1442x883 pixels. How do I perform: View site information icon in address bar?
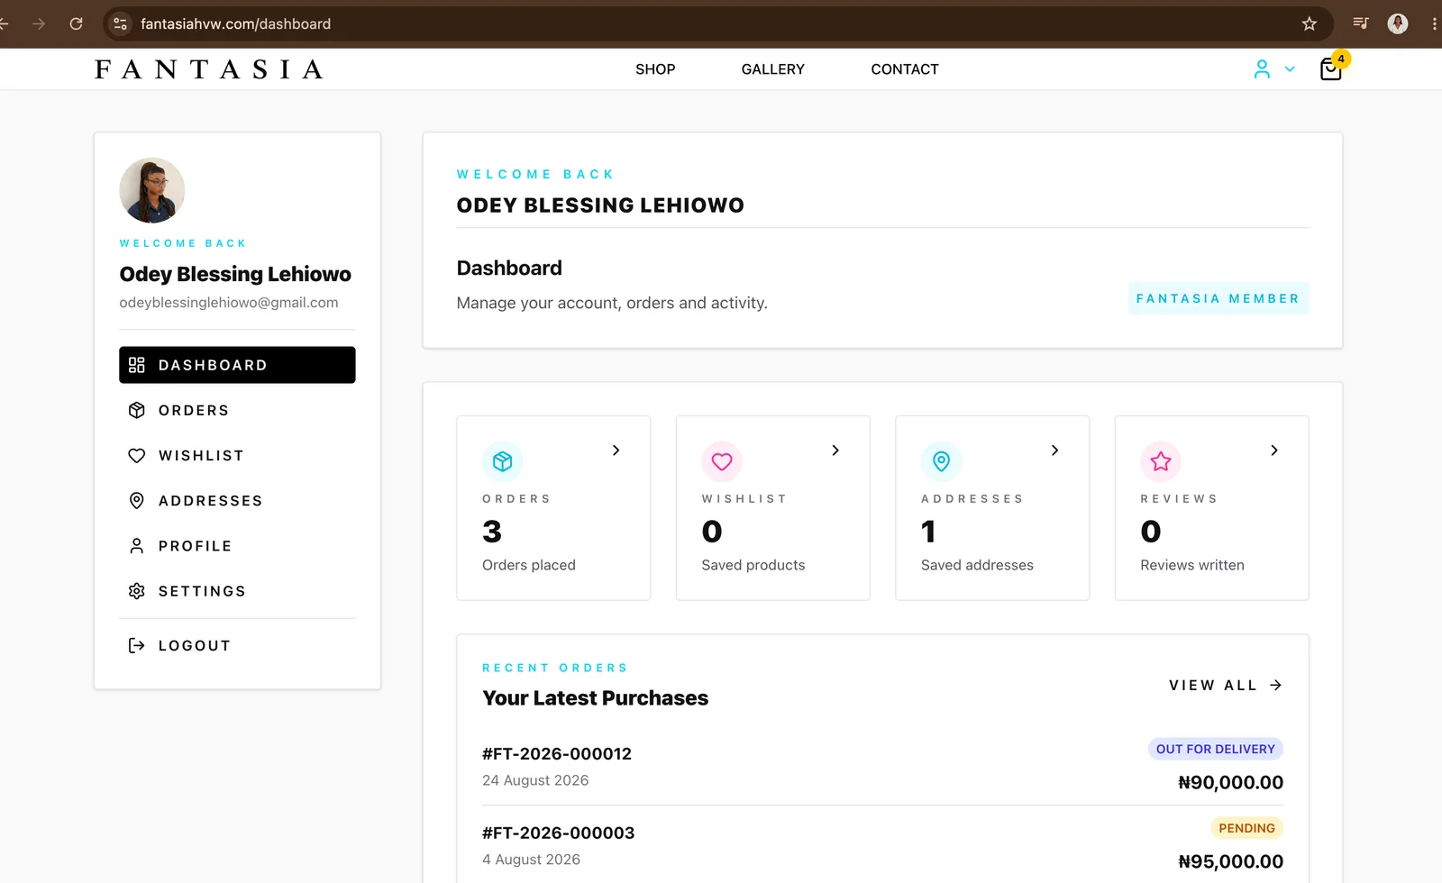point(121,24)
